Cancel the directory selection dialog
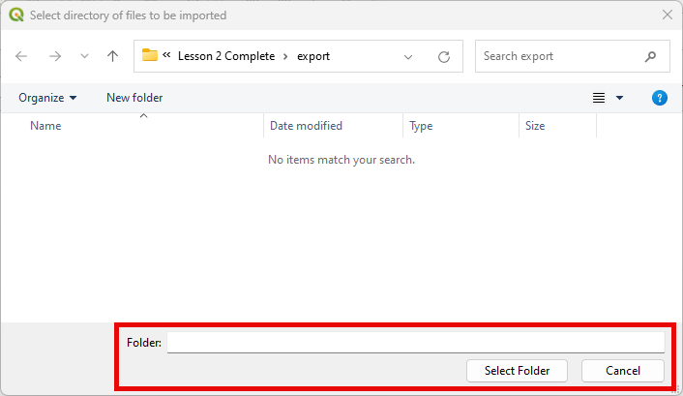 click(623, 370)
